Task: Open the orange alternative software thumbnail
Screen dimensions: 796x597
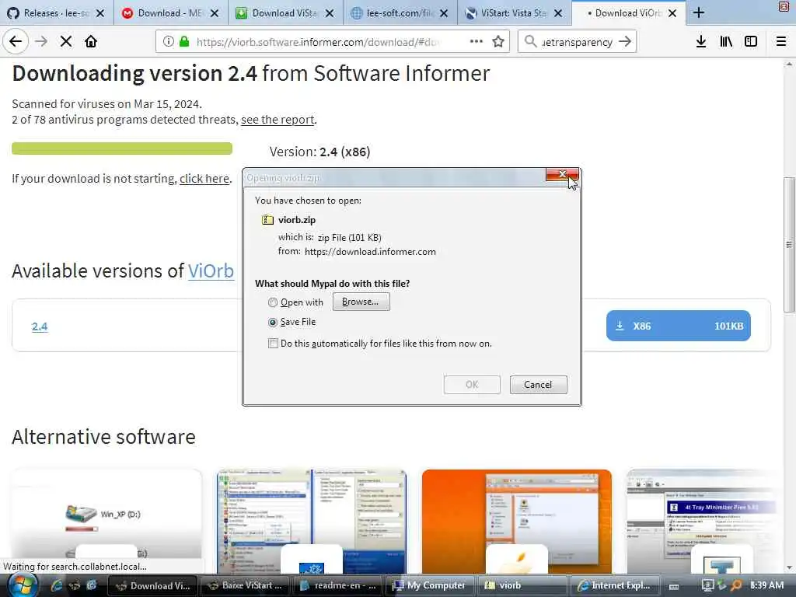Action: (517, 521)
